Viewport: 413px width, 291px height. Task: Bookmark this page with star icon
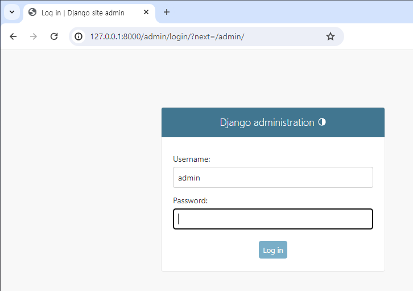point(331,36)
